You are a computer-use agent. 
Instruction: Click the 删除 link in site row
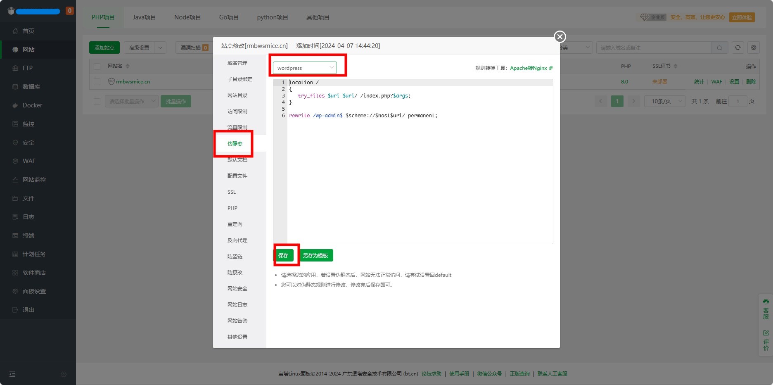coord(751,81)
